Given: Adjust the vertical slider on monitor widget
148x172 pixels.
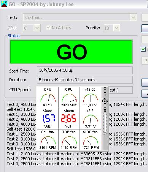Looking at the screenshot, I should [105, 123].
